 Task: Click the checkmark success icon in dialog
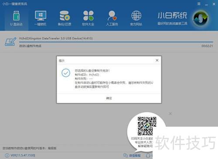(66, 73)
